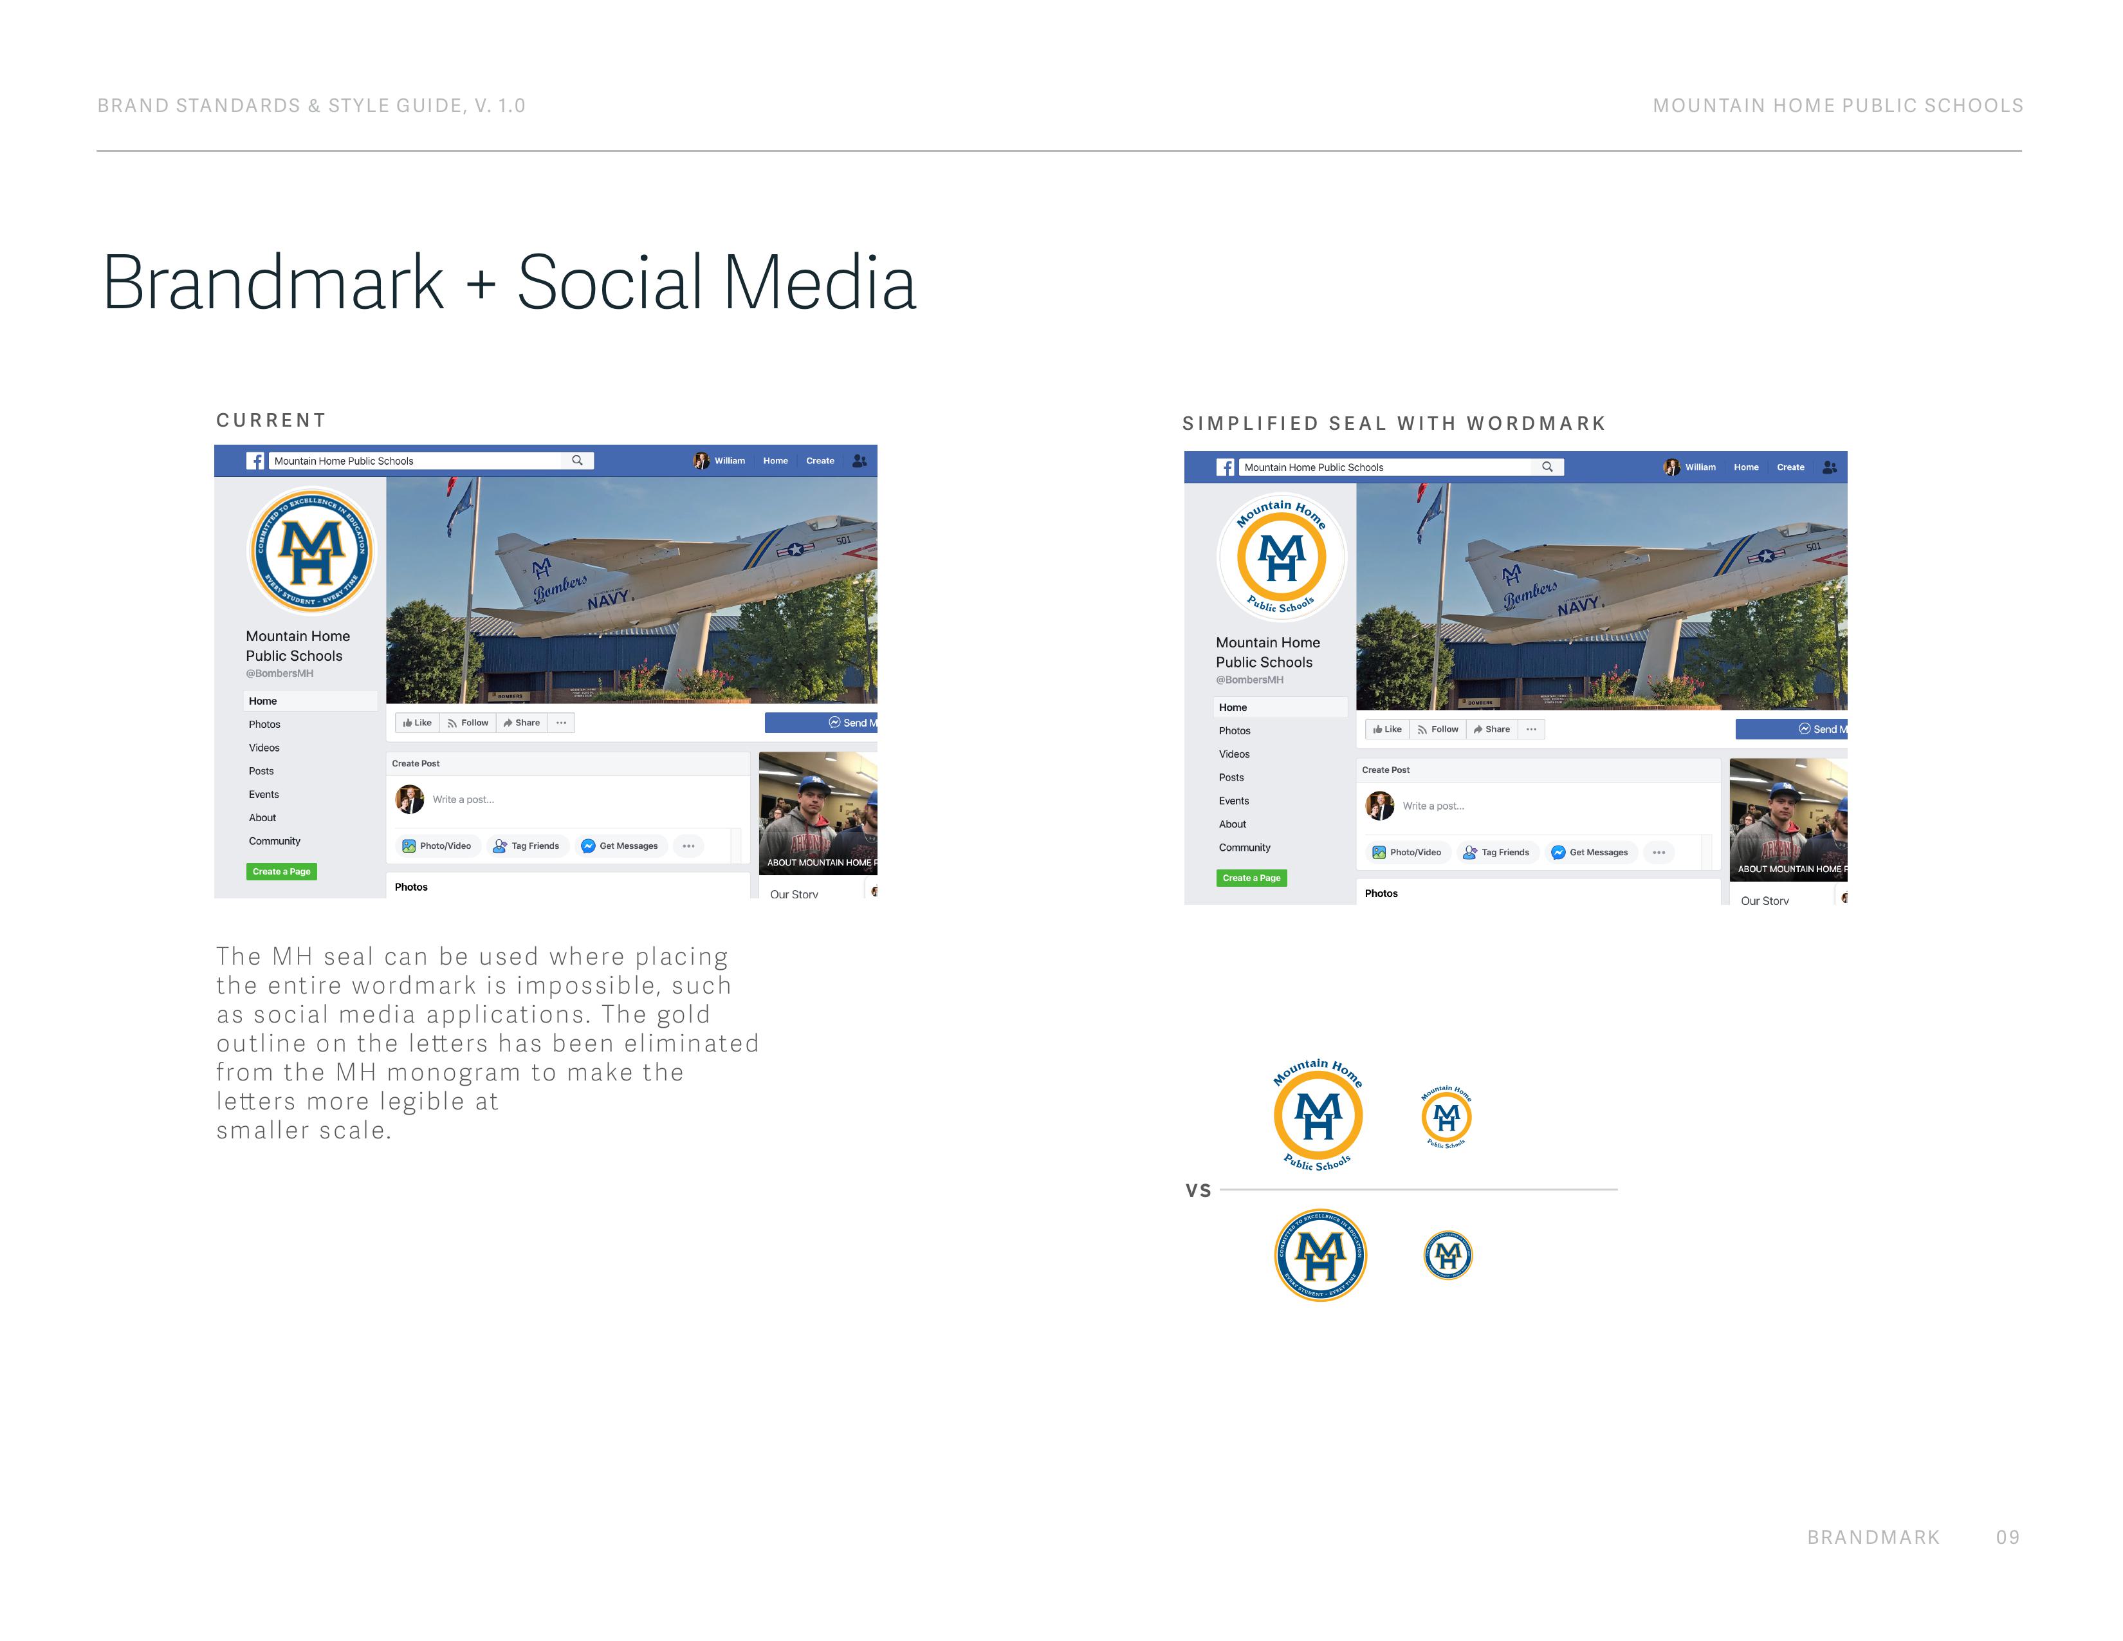Click the Write a post field on the left

point(464,799)
